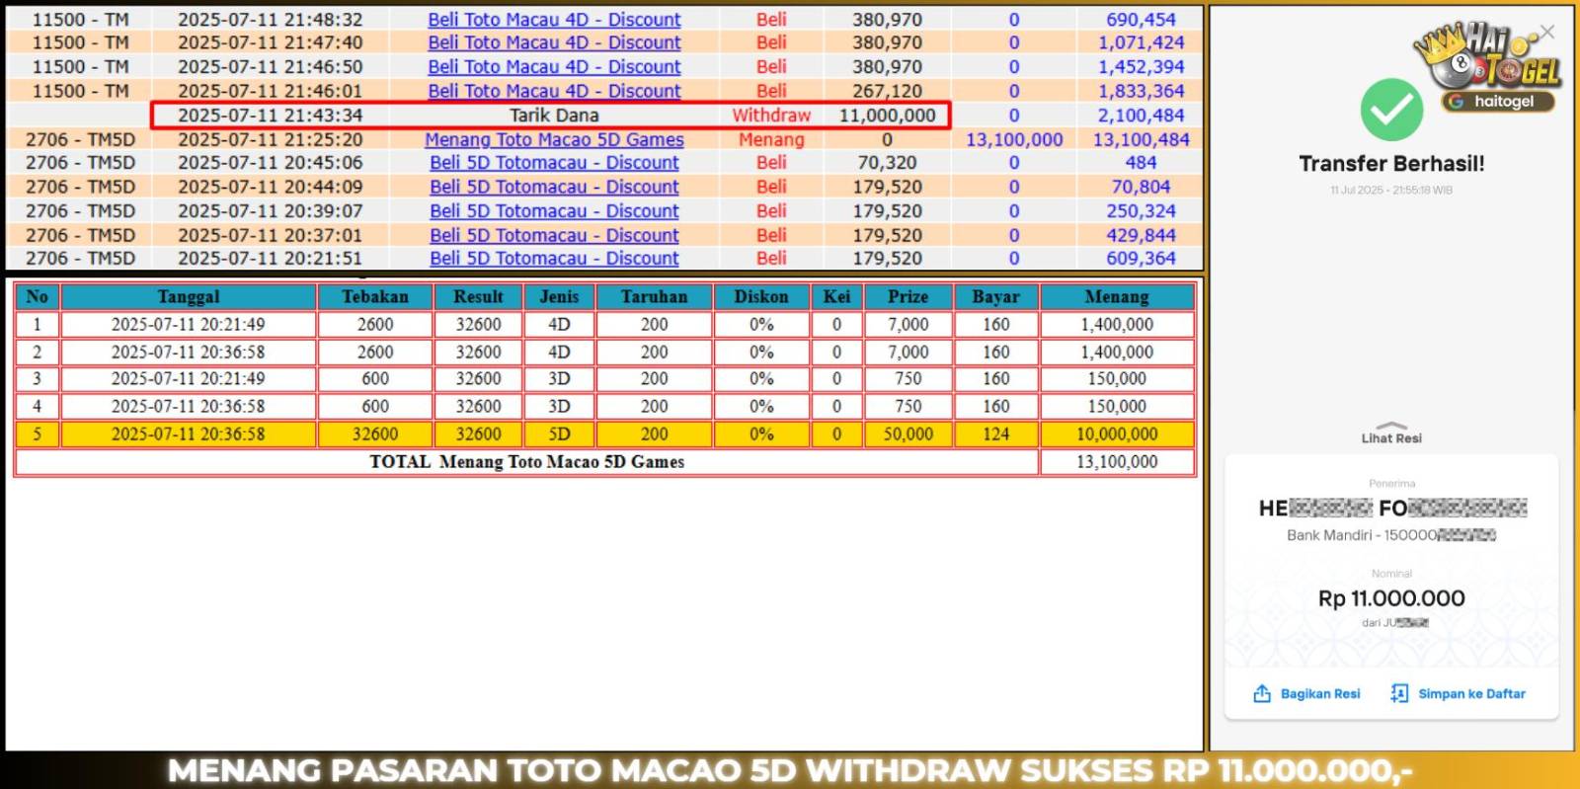Click 2706 - TM5D on the Menang row
This screenshot has height=789, width=1580.
coord(80,139)
